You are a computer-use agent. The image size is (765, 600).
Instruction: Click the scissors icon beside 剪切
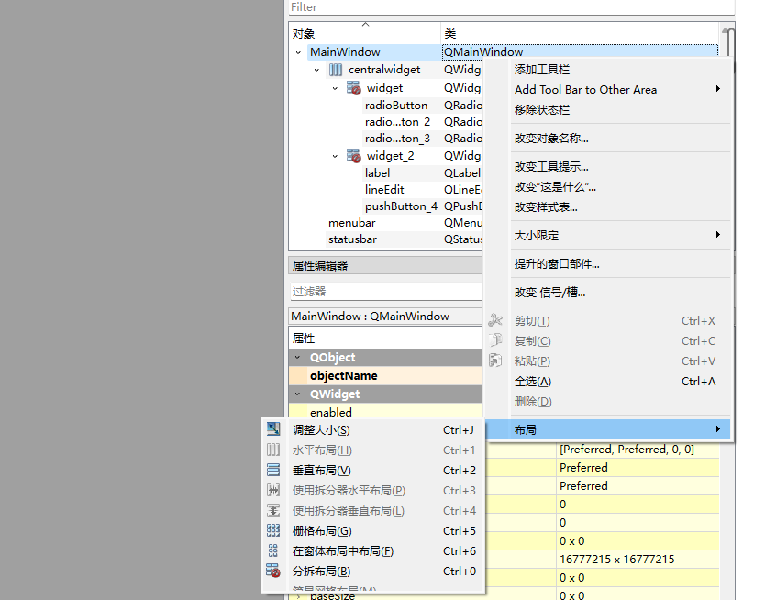click(x=494, y=320)
